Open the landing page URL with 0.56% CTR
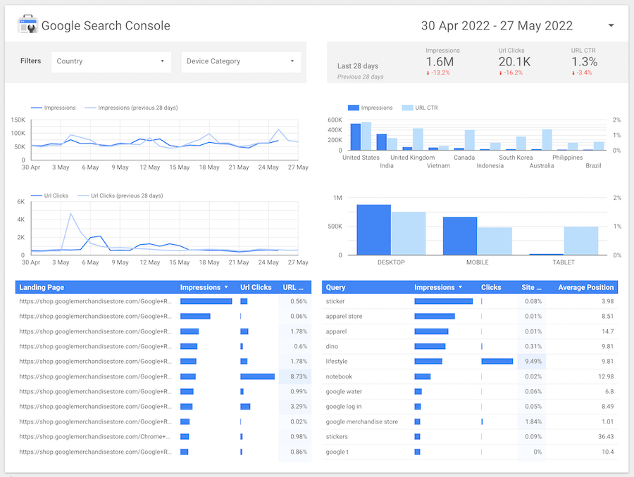Viewport: 634px width, 477px height. [95, 301]
